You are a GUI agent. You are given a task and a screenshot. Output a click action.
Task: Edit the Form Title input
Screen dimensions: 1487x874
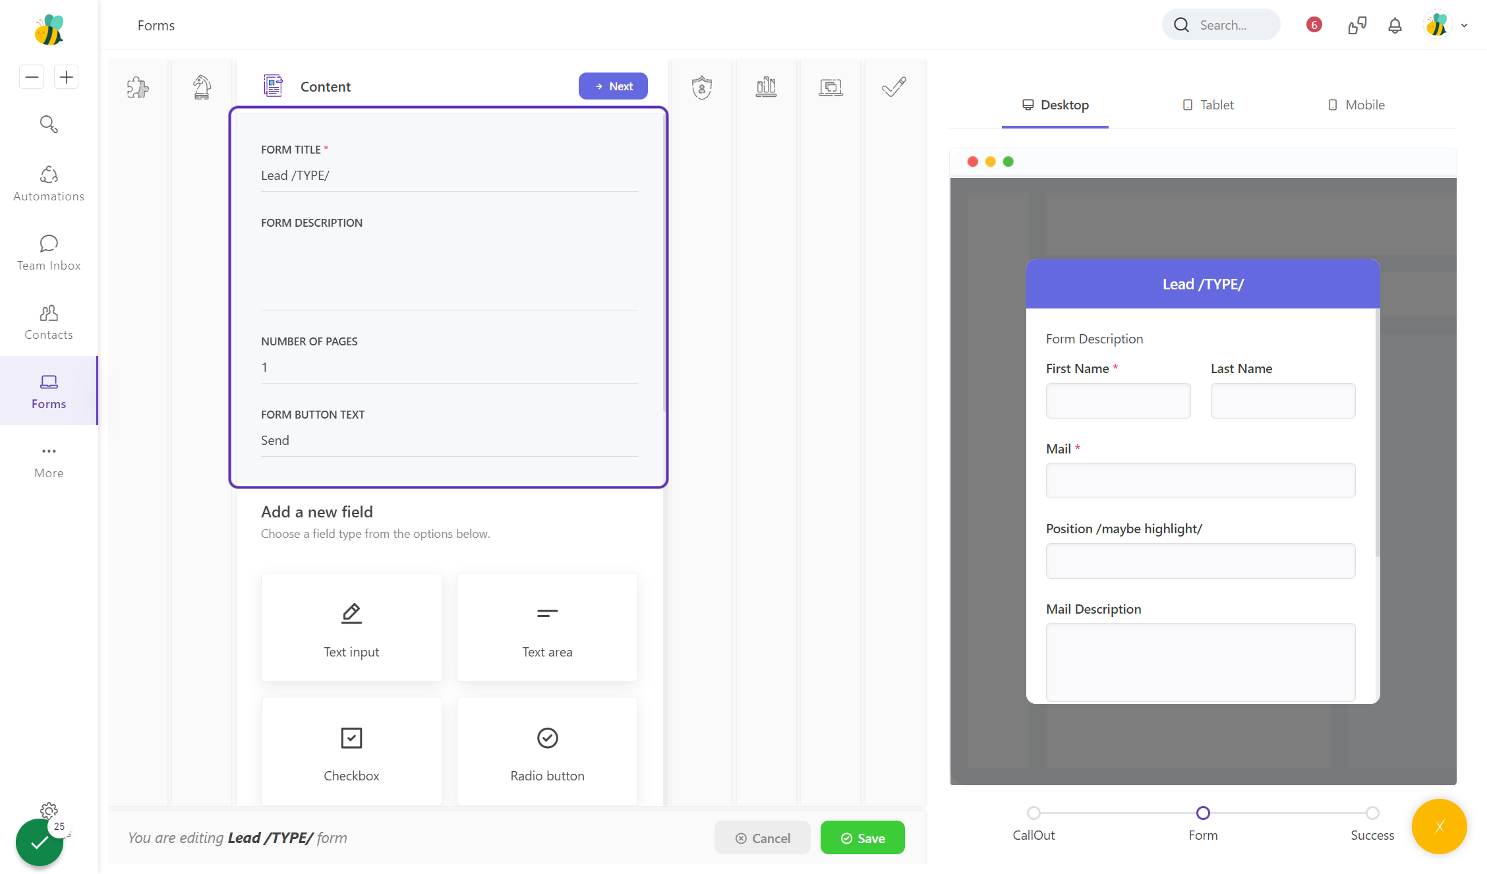449,175
